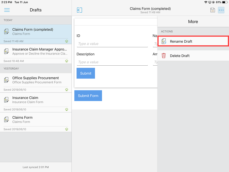Click cloud icon for Office Supplies Procurement
Viewport: 229px width, 172px height.
point(67,90)
